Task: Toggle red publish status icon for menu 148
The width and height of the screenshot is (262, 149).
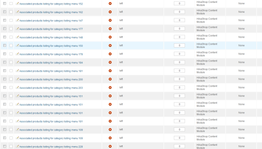Action: click(110, 37)
